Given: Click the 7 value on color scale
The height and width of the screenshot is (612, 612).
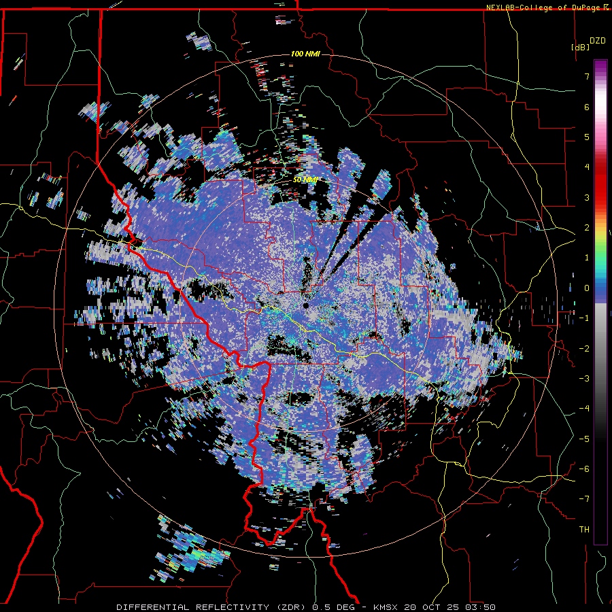Looking at the screenshot, I should tap(587, 76).
